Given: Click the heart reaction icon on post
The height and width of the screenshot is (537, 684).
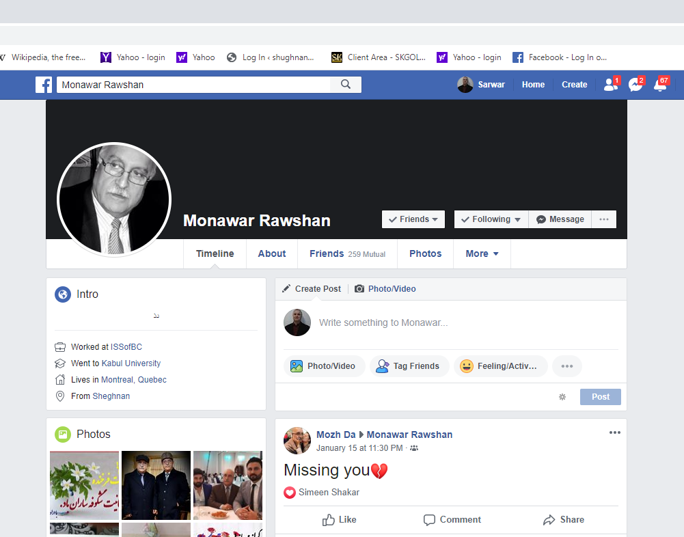Looking at the screenshot, I should (x=290, y=493).
